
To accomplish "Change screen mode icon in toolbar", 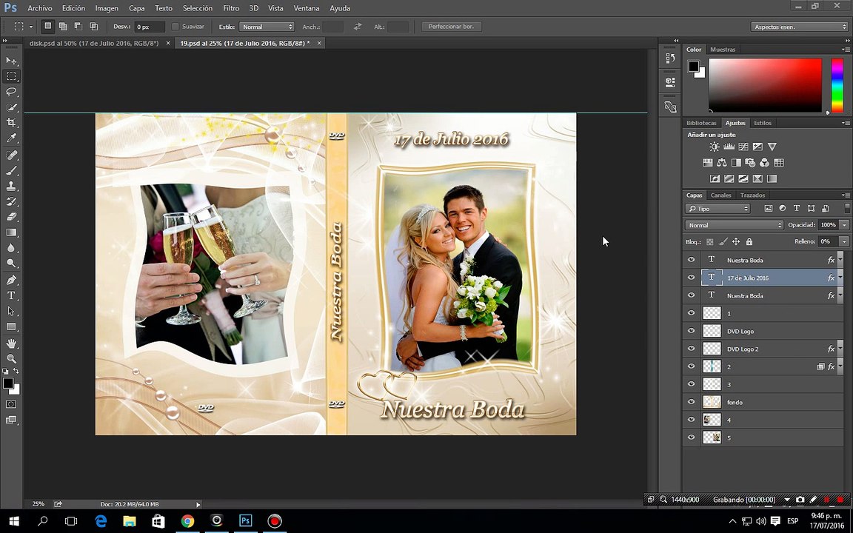I will click(11, 420).
